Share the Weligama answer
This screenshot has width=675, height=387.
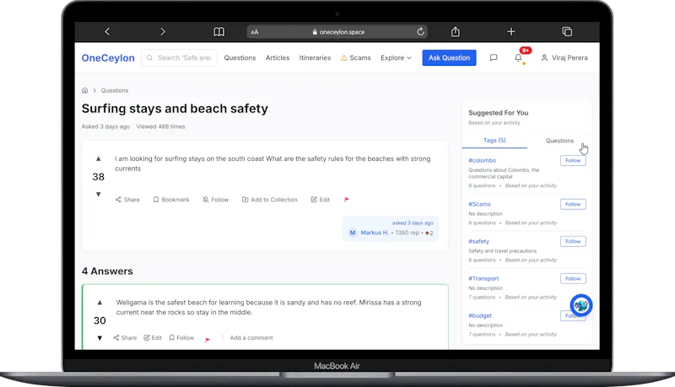125,337
